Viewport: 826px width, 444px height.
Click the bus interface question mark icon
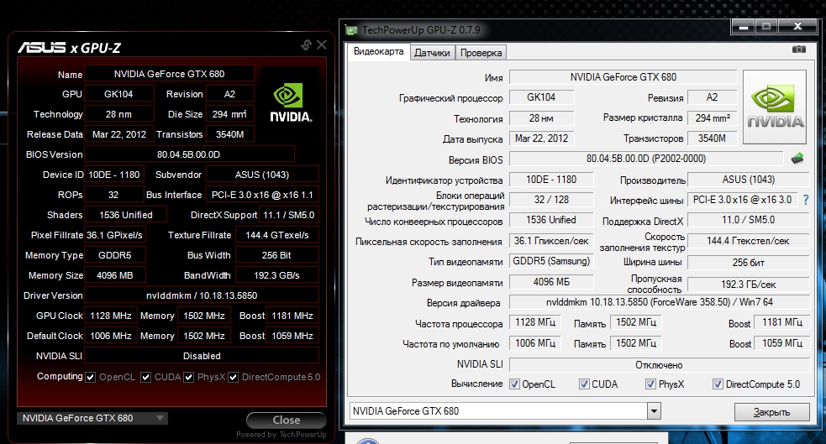(806, 200)
